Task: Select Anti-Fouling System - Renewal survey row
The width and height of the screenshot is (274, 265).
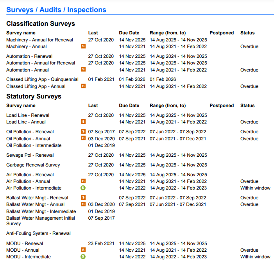Action: 38,233
